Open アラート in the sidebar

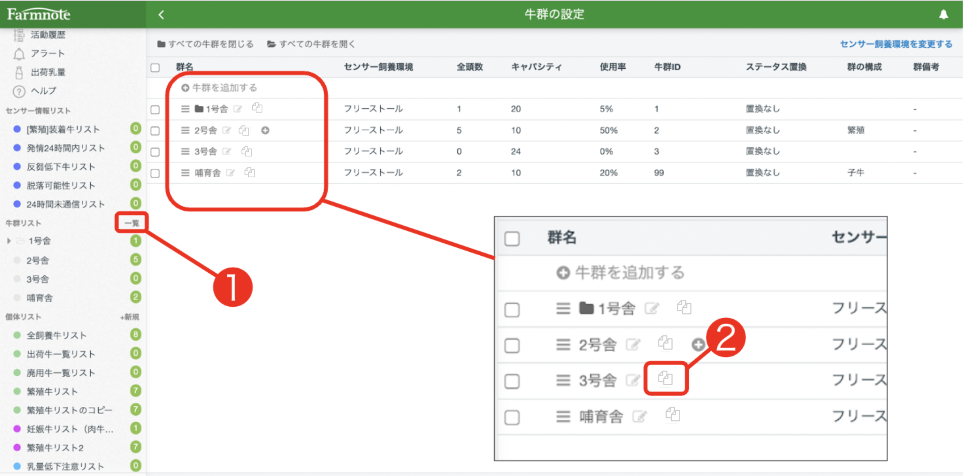pyautogui.click(x=48, y=53)
